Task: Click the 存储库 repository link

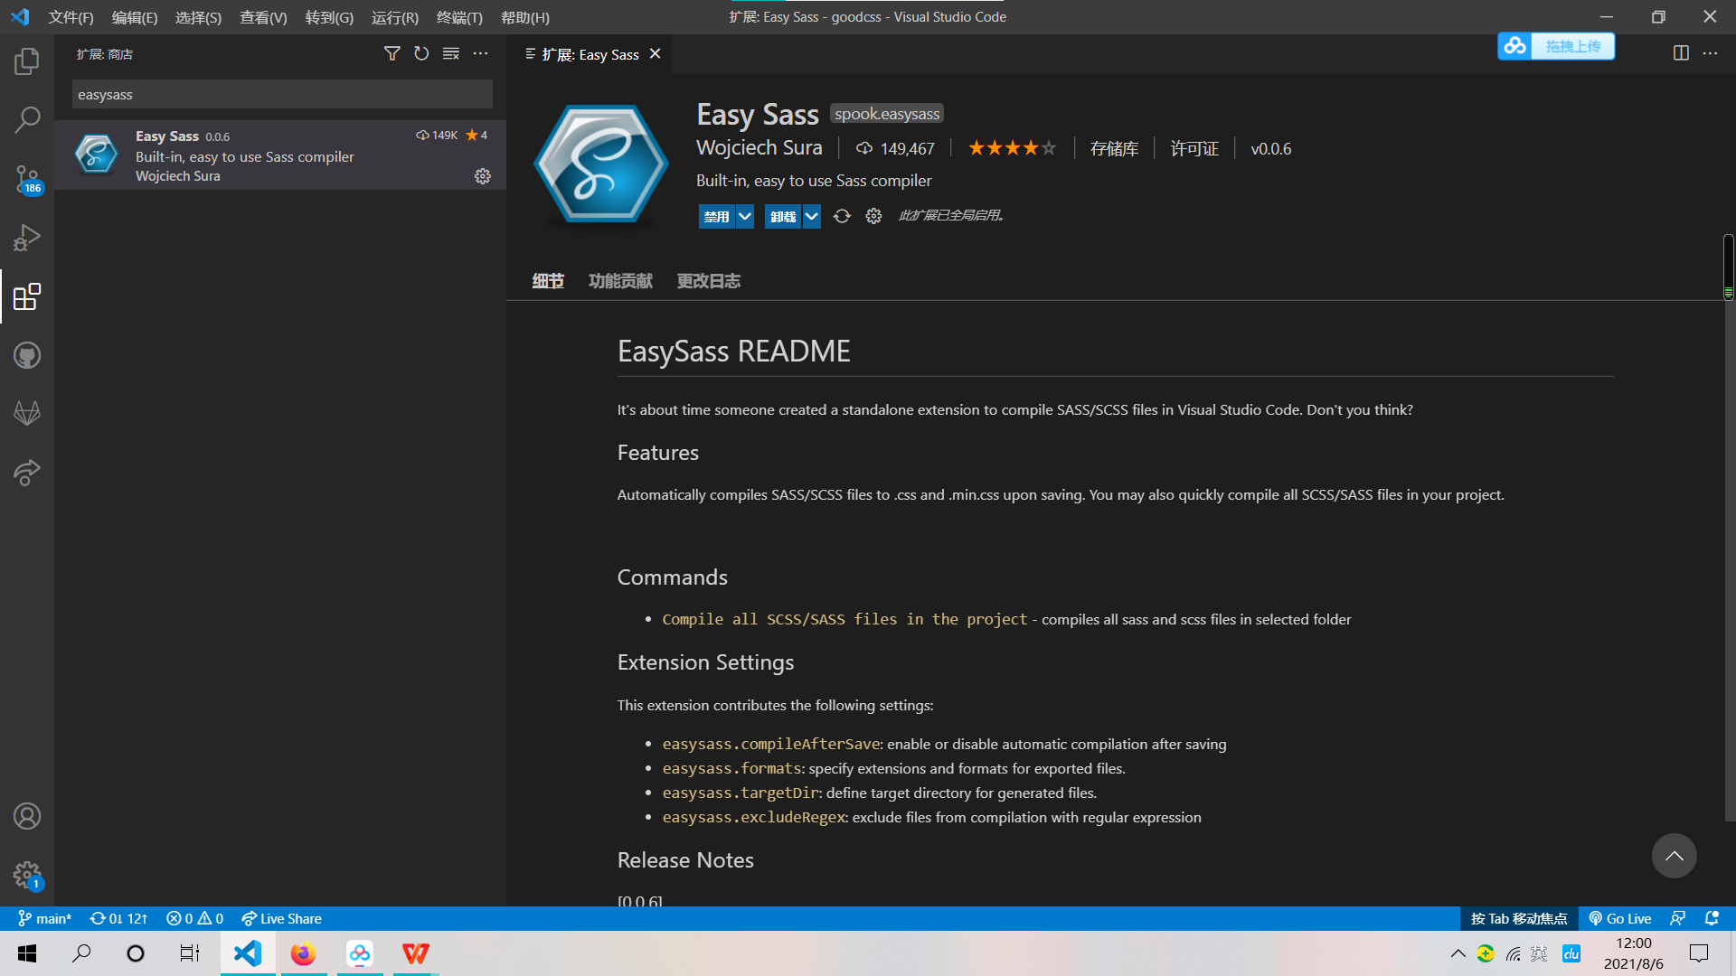Action: point(1114,149)
